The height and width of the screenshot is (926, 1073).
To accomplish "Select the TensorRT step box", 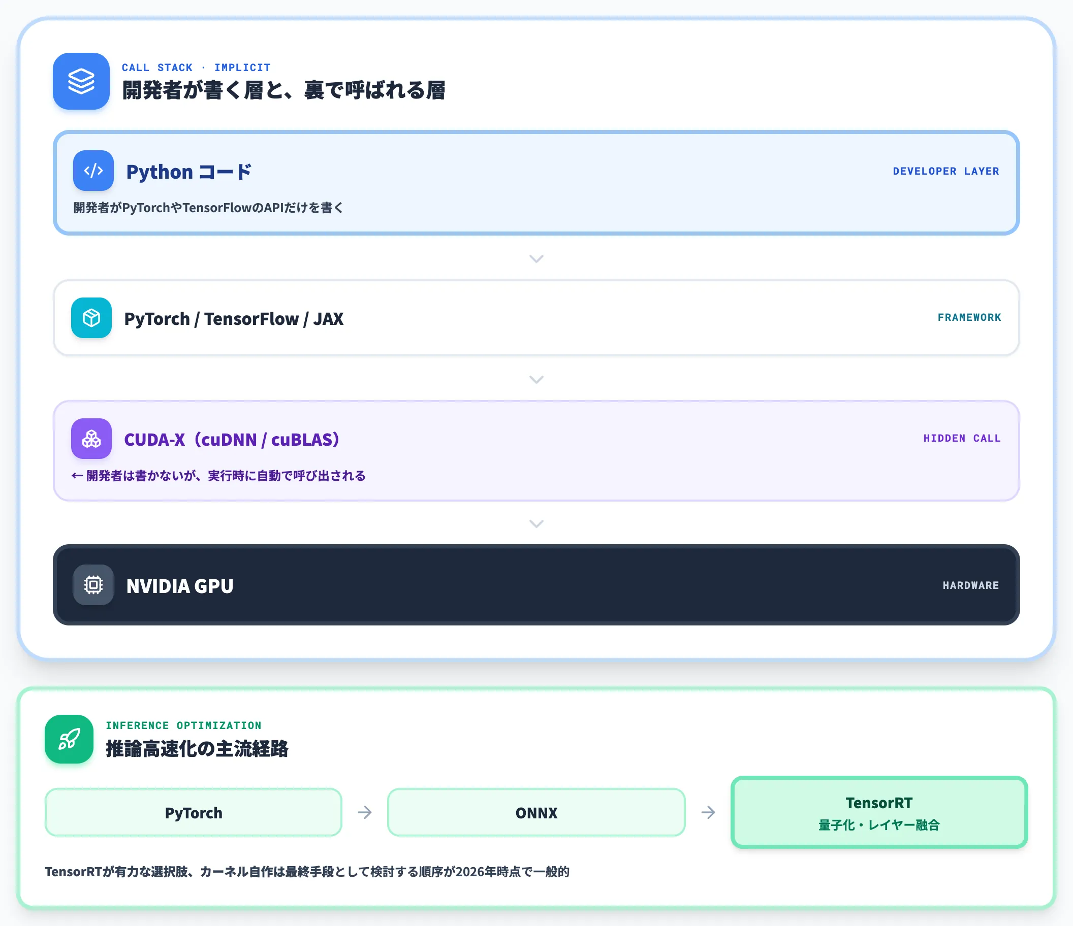I will pyautogui.click(x=879, y=812).
